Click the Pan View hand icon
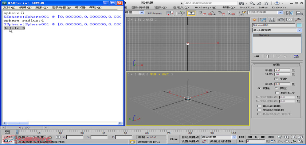 pyautogui.click(x=287, y=141)
